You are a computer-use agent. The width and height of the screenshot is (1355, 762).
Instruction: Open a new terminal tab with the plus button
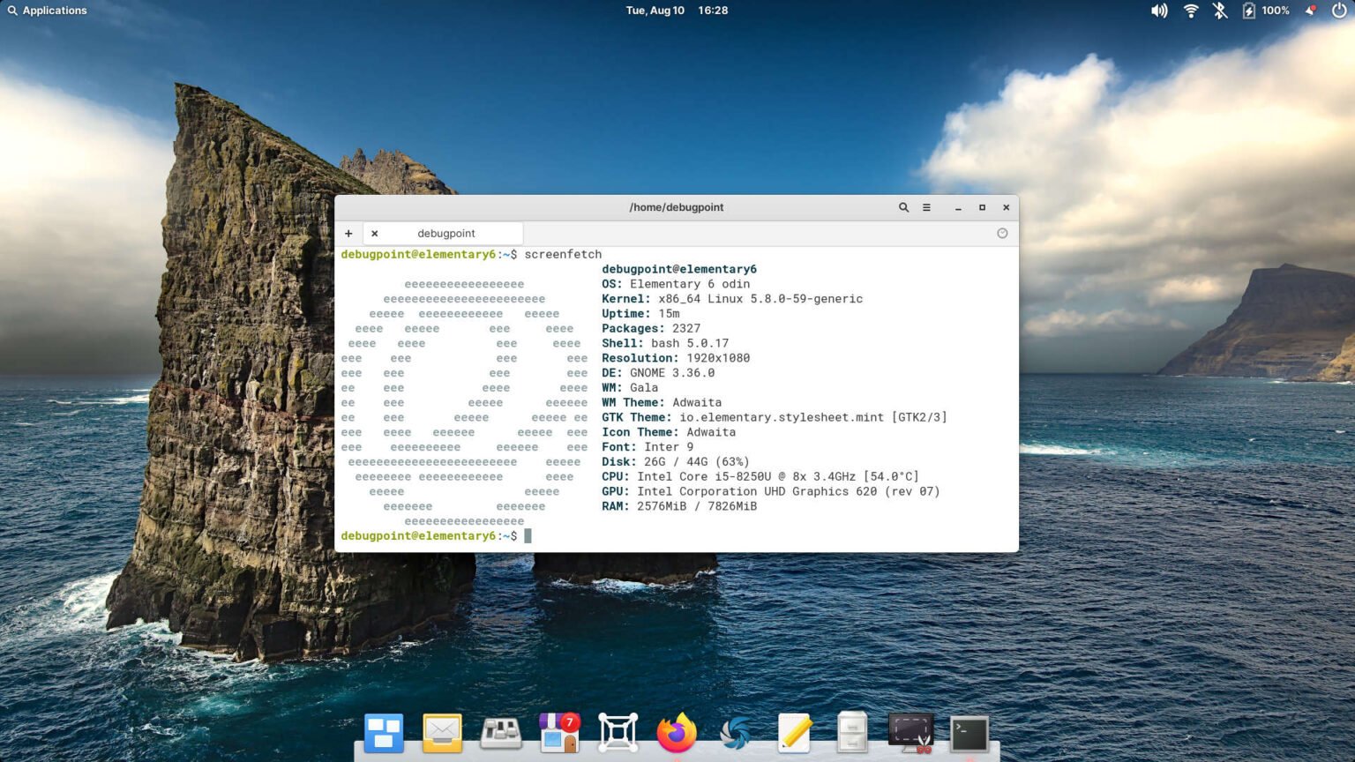[x=348, y=233]
